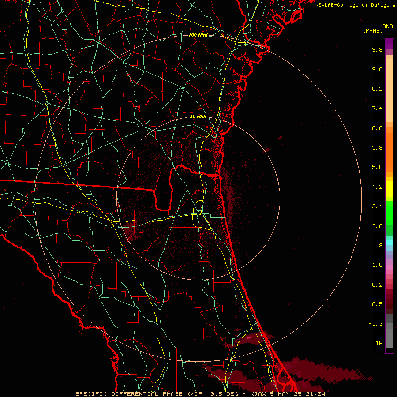Click the -0.5 value on the color scale
This screenshot has height=397, width=397.
point(375,304)
